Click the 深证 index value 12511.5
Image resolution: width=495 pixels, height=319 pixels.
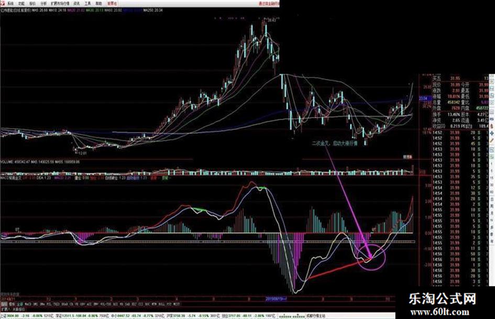tap(68, 315)
